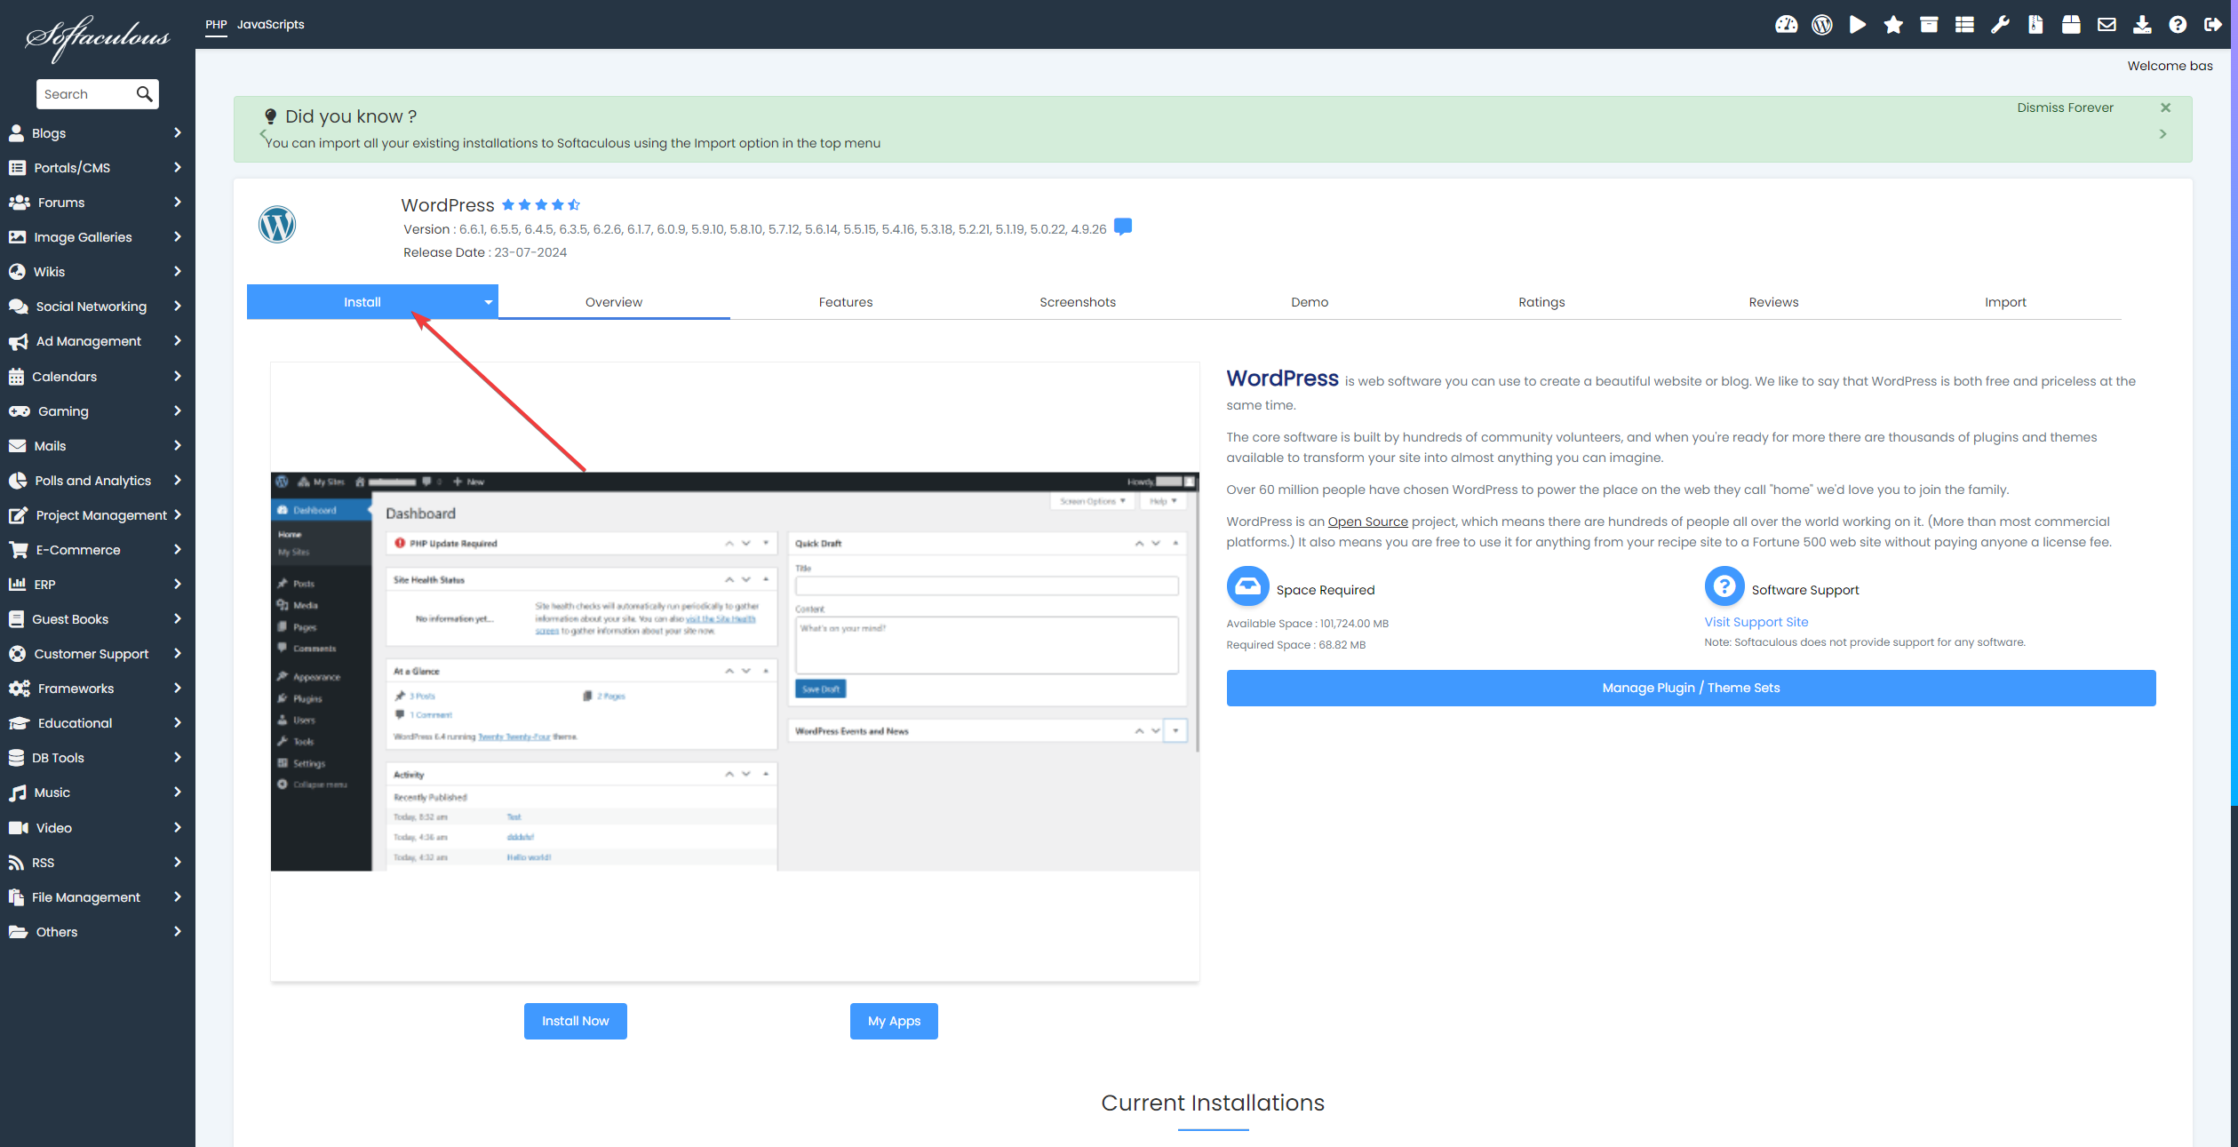Image resolution: width=2238 pixels, height=1147 pixels.
Task: Follow the Visit Support Site link
Action: pyautogui.click(x=1756, y=622)
